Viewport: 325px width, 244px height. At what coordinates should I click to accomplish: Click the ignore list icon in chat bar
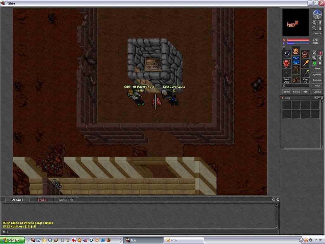coord(278,200)
